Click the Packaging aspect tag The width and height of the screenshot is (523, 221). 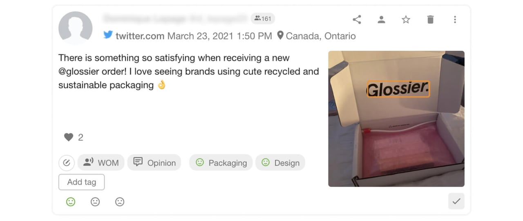221,163
